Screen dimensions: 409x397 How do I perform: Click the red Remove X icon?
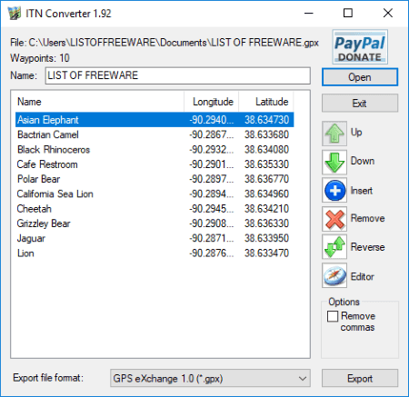pos(334,219)
